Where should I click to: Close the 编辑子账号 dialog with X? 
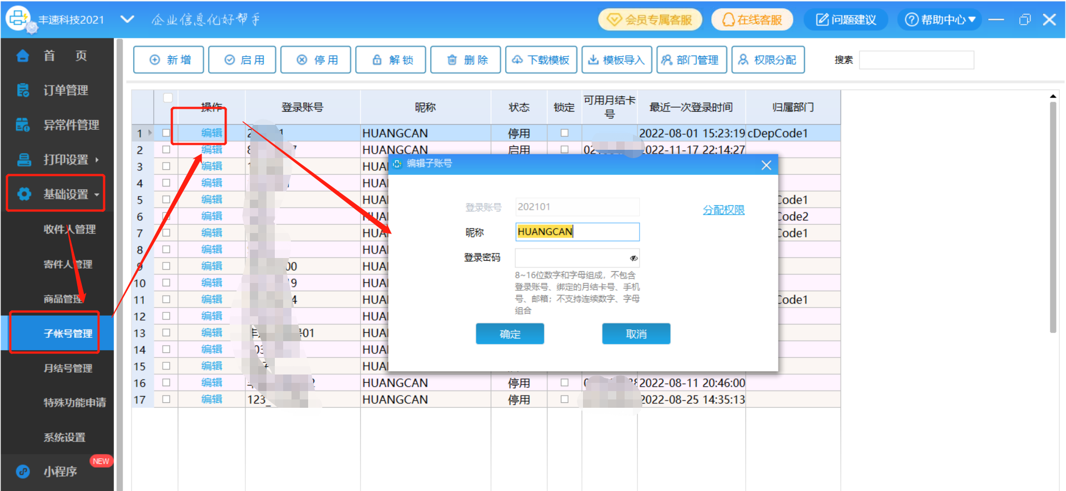point(766,165)
